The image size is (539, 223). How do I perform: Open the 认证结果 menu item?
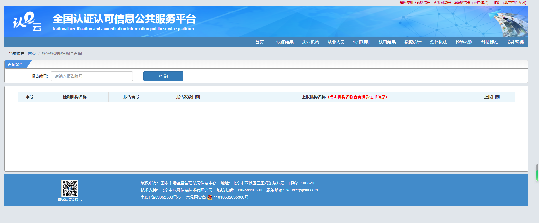[x=285, y=42]
